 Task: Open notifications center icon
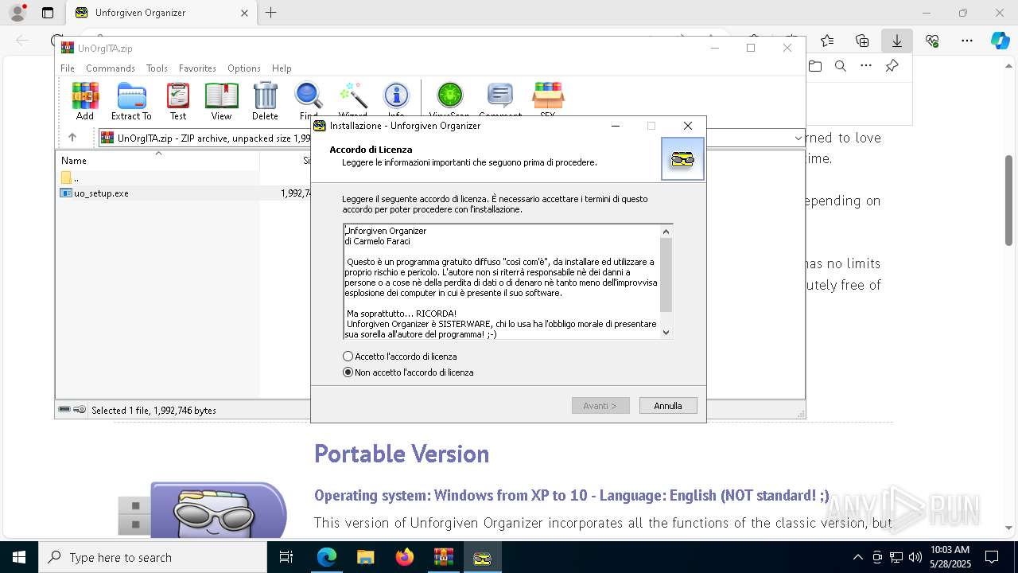coord(992,557)
